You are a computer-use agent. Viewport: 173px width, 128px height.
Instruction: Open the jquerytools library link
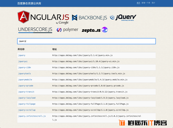pos(25,74)
